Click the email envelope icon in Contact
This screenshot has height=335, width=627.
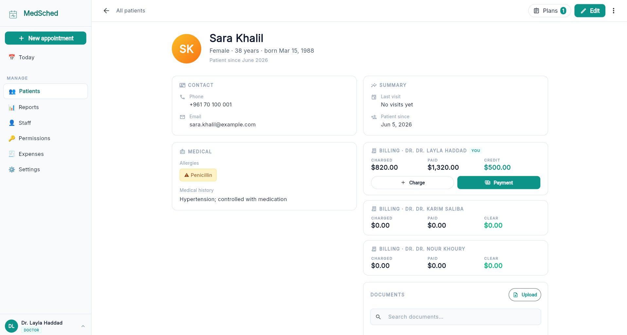[x=183, y=117]
